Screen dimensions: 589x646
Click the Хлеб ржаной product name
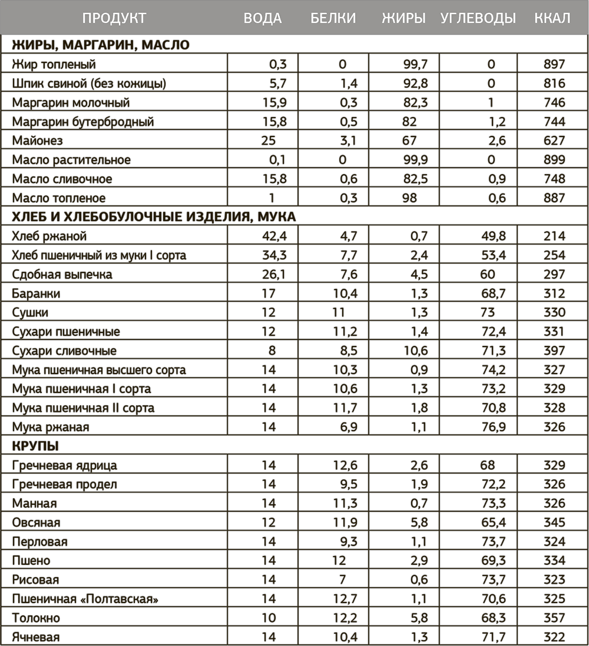point(49,236)
